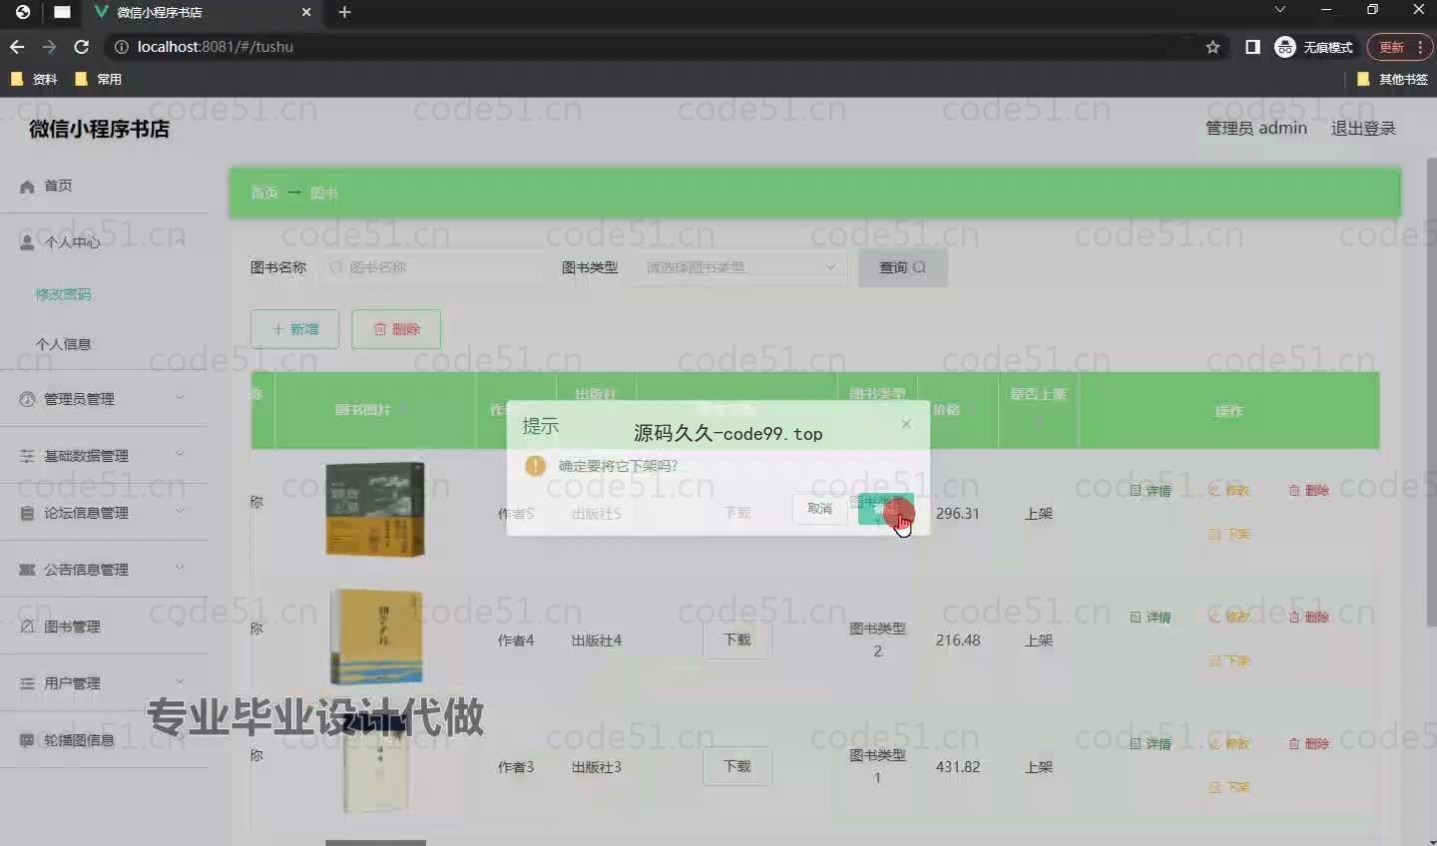Screen dimensions: 1437x846
Task: Click the browser reload icon
Action: [x=82, y=47]
